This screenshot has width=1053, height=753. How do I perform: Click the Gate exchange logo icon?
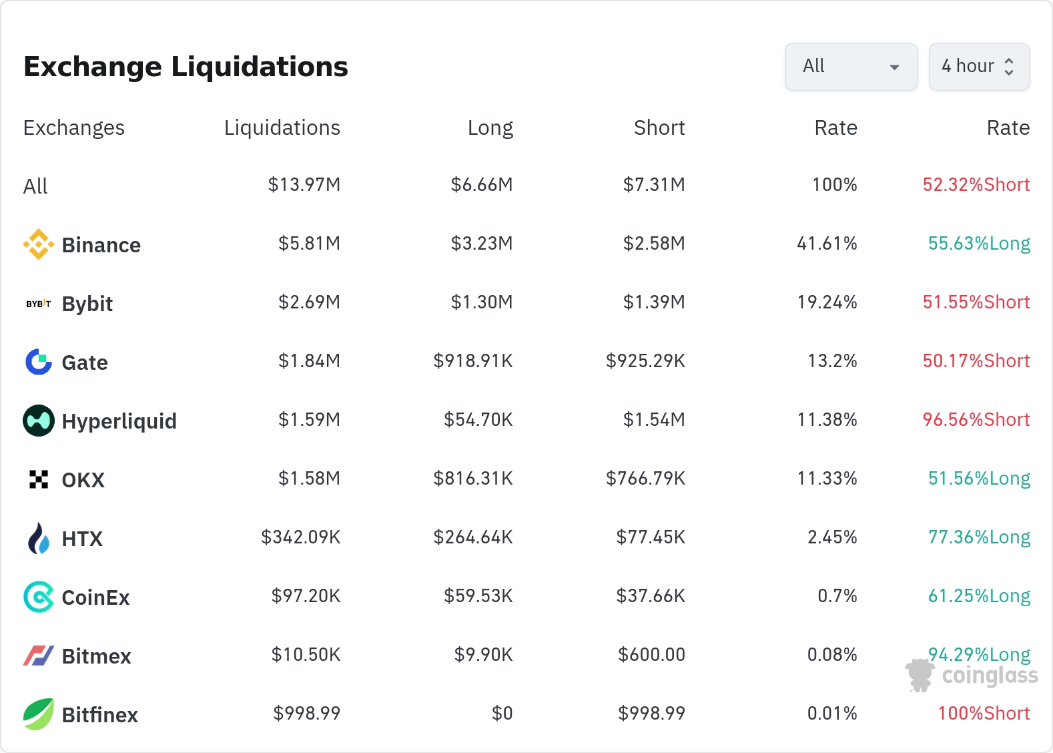tap(39, 362)
